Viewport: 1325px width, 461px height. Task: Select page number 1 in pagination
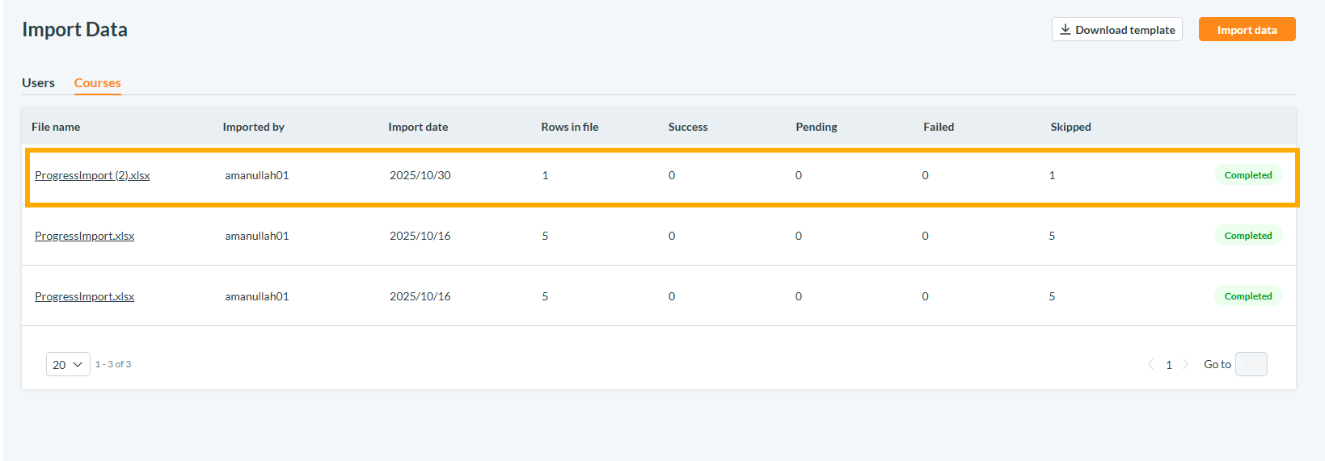(1168, 364)
